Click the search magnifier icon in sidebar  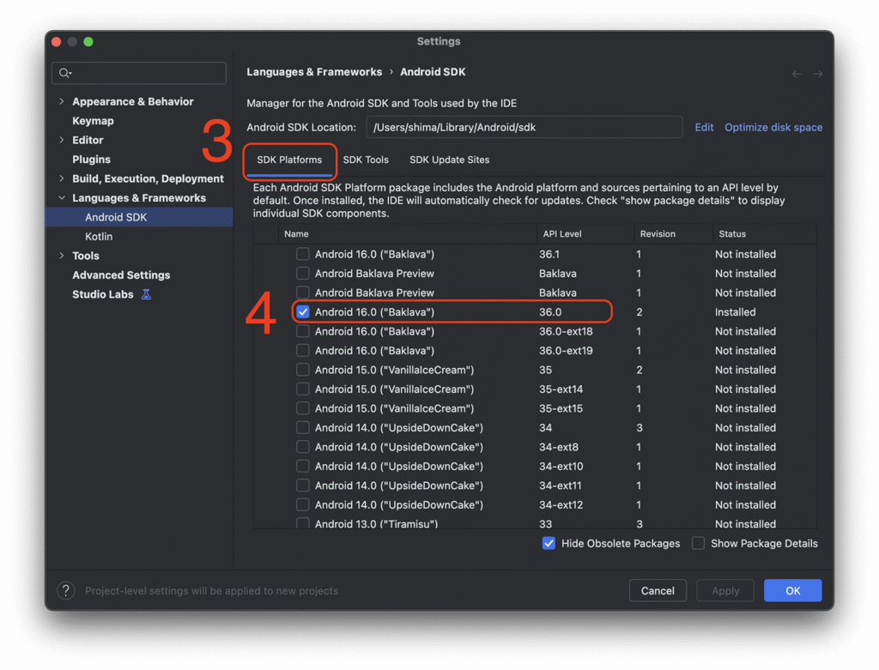(64, 74)
